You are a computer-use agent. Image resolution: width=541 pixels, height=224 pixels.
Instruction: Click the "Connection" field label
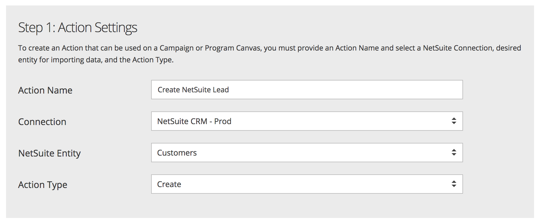click(42, 122)
